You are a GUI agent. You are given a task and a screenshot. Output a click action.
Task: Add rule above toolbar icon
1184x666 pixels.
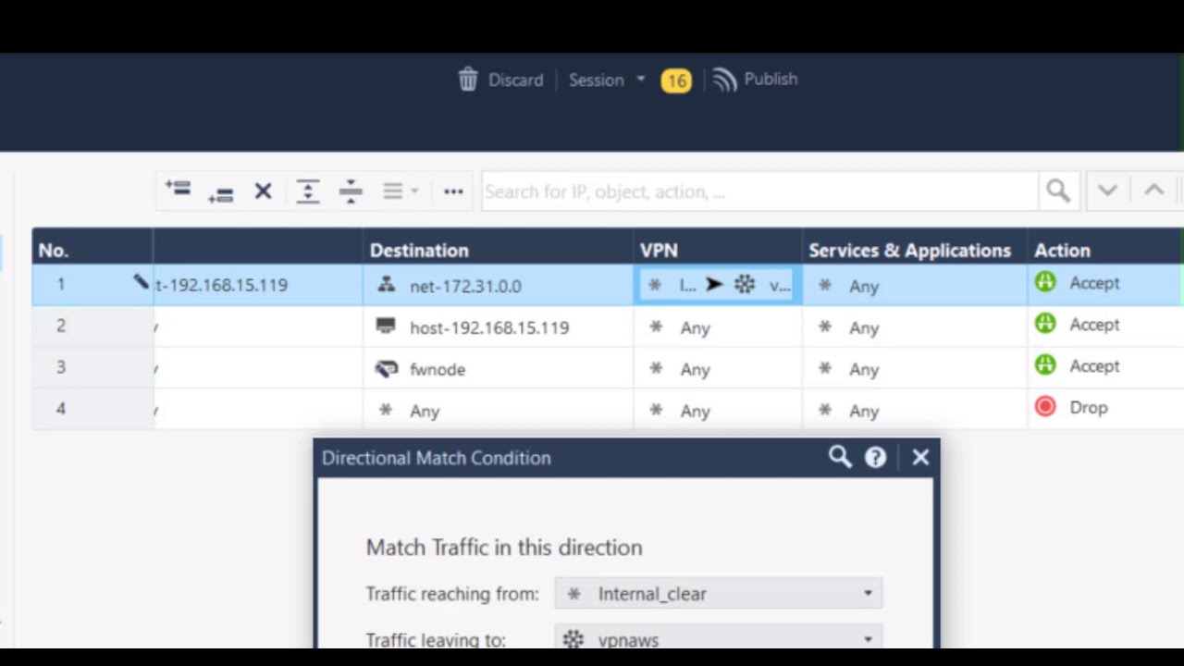tap(178, 189)
